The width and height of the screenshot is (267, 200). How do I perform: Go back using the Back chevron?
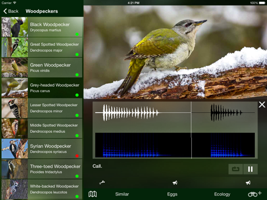(x=11, y=11)
